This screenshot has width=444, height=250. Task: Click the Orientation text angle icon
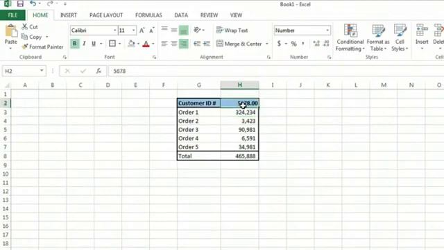click(x=197, y=30)
